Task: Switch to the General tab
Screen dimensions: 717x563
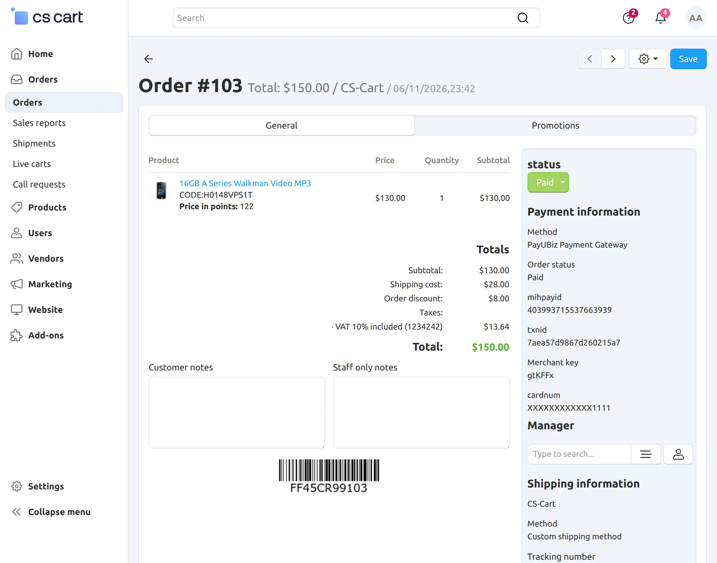Action: click(281, 126)
